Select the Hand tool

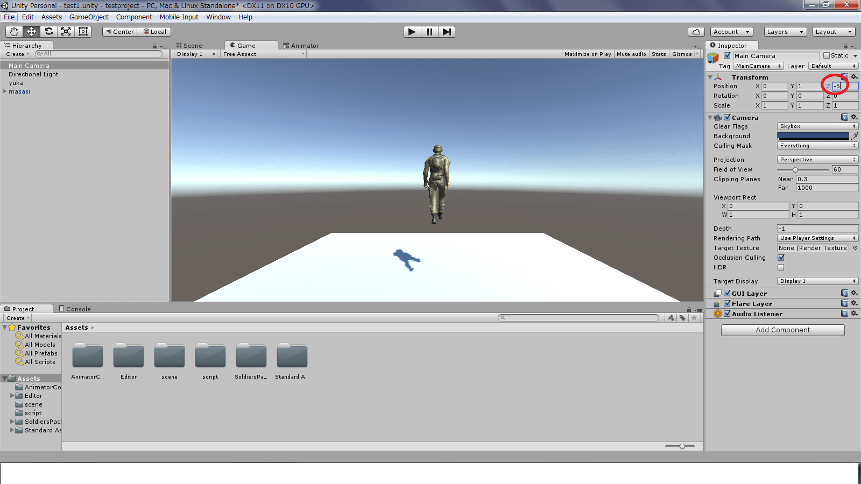[x=14, y=32]
